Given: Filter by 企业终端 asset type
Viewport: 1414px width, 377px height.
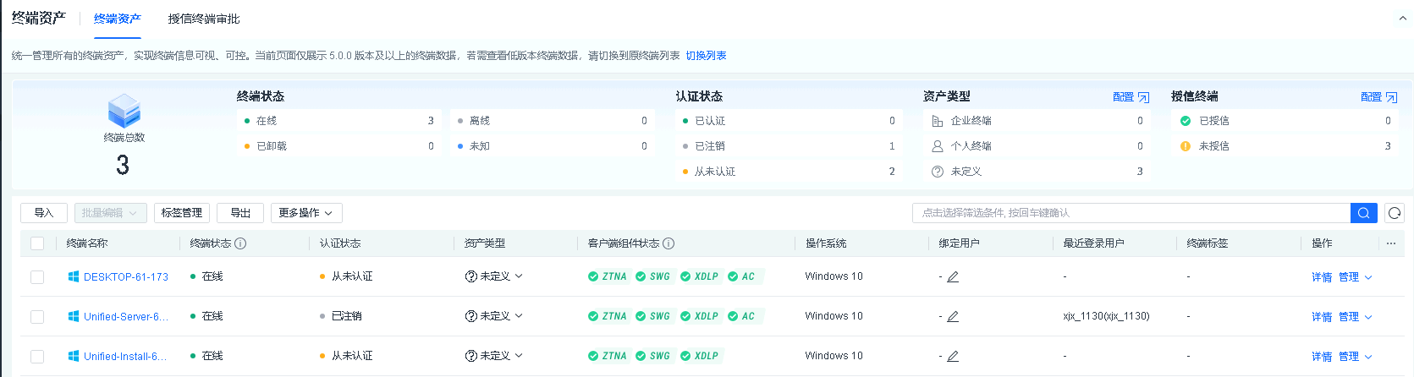Looking at the screenshot, I should (x=1037, y=121).
